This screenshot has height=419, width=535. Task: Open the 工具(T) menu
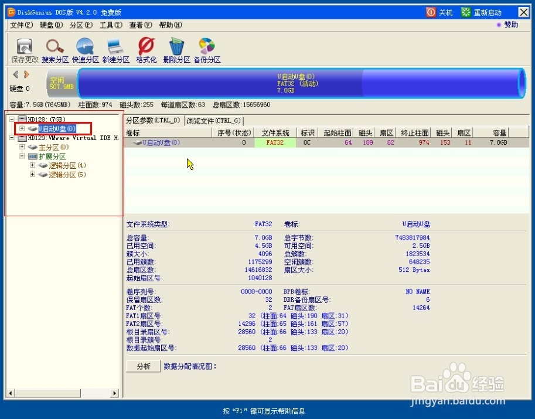point(111,25)
